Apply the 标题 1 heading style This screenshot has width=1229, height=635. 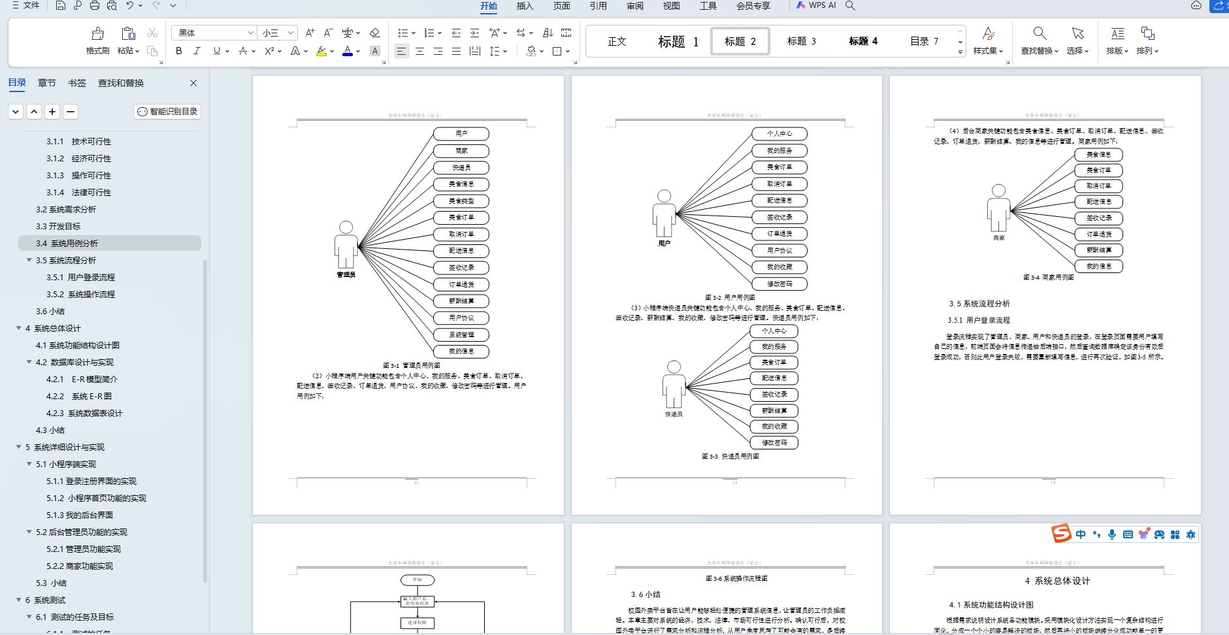tap(678, 41)
